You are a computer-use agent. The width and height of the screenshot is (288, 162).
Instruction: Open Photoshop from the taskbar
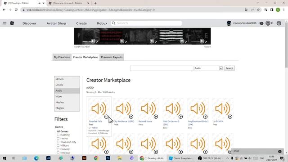[108, 158]
